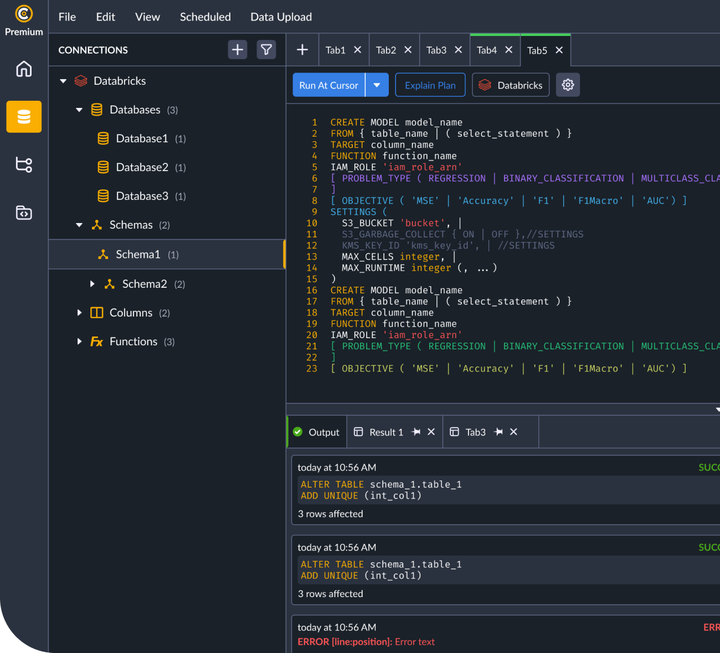Close Tab3 in the editor tab bar
Image resolution: width=720 pixels, height=653 pixels.
point(459,50)
